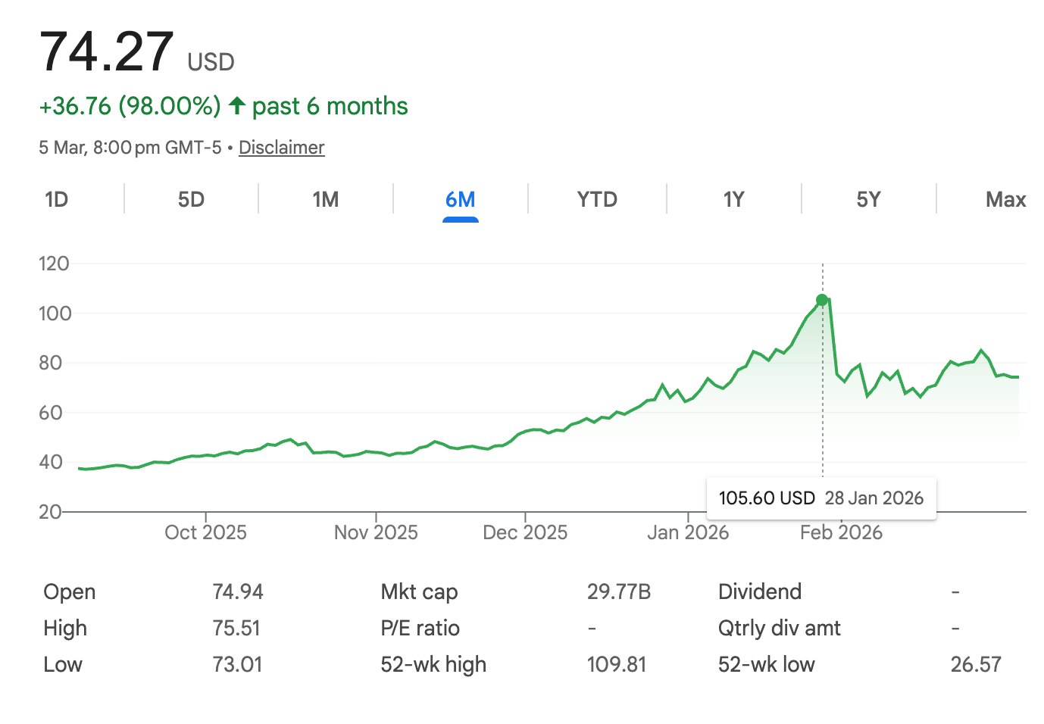Click the 52-wk low value 26.57
The image size is (1044, 724).
click(x=976, y=664)
